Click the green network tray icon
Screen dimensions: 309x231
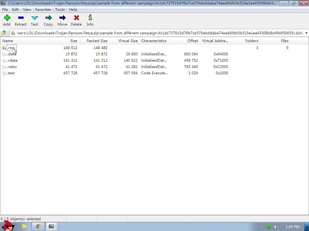coord(269,227)
